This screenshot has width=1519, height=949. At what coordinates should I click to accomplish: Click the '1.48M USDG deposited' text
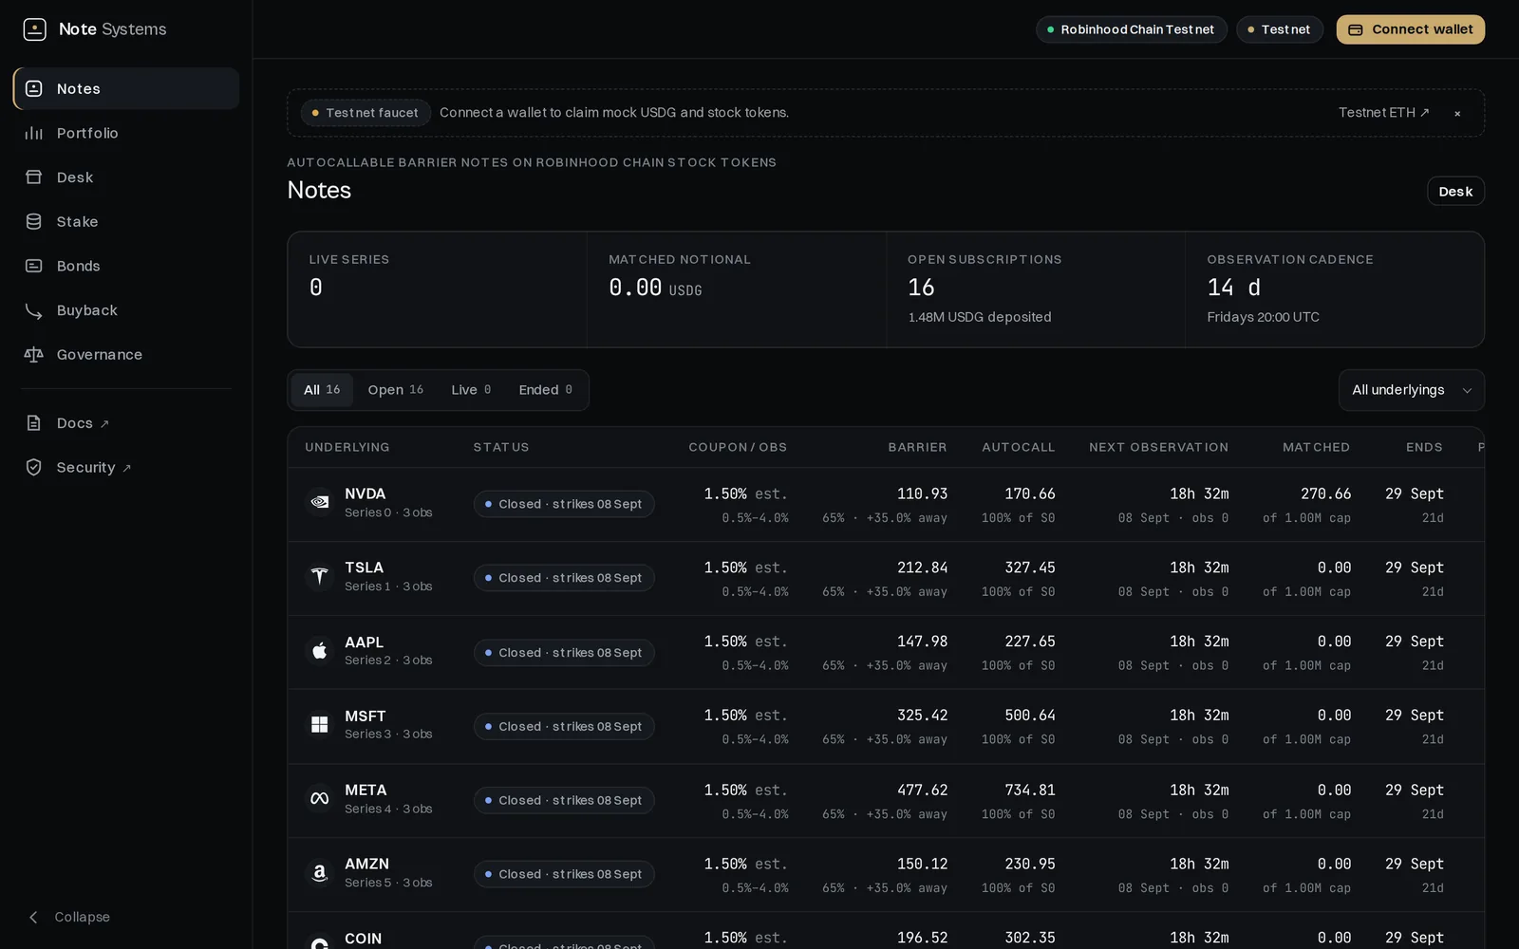pyautogui.click(x=980, y=317)
